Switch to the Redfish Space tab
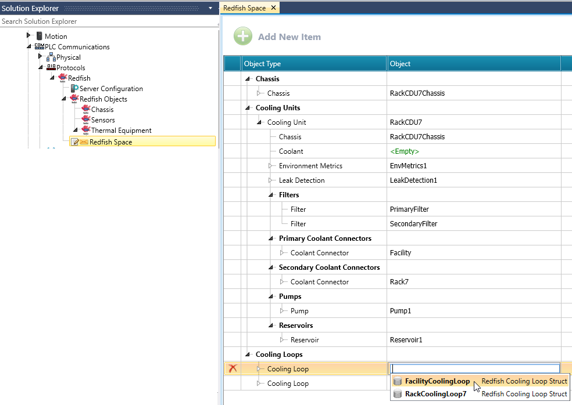 click(244, 8)
